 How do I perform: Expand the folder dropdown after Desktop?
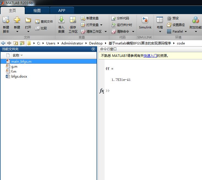click(106, 43)
